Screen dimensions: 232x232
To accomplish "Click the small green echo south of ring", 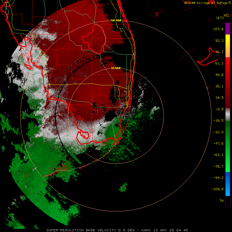I will [123, 187].
